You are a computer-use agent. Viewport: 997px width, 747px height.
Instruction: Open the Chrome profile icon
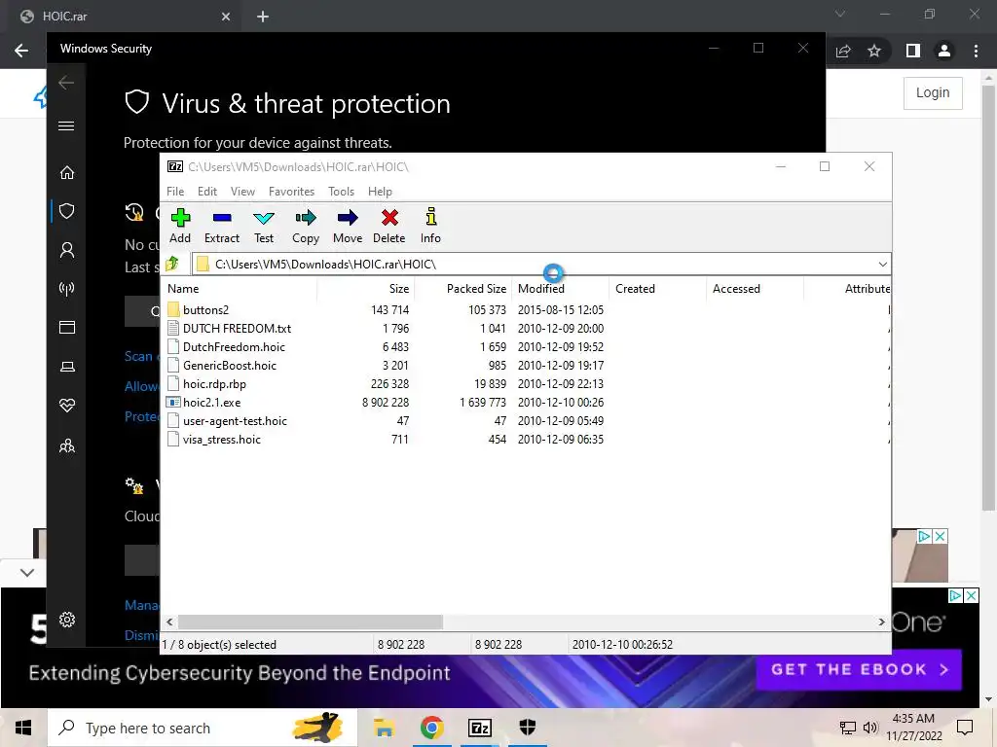[944, 51]
